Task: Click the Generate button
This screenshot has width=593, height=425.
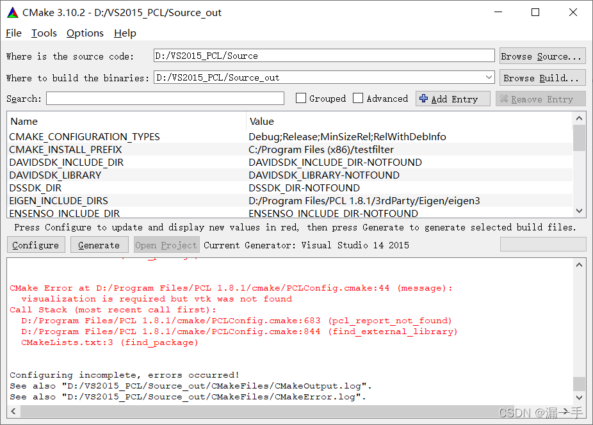Action: (x=99, y=245)
